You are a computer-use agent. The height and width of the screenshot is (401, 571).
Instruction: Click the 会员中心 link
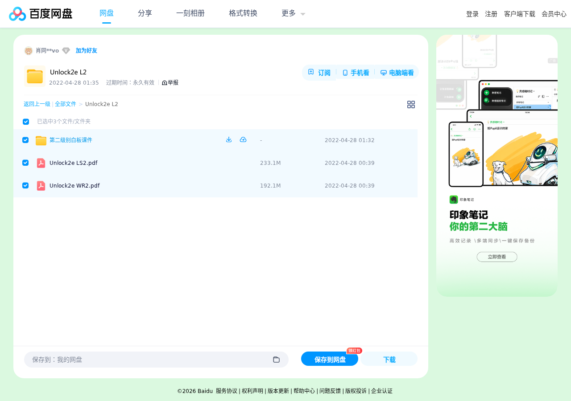tap(554, 14)
